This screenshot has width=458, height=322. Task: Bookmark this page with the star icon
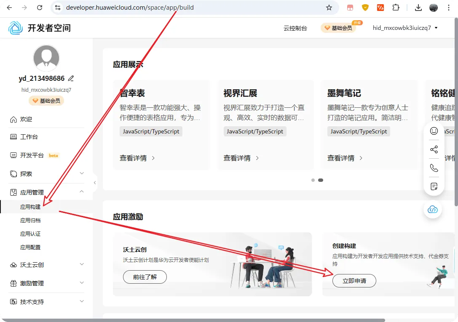329,8
